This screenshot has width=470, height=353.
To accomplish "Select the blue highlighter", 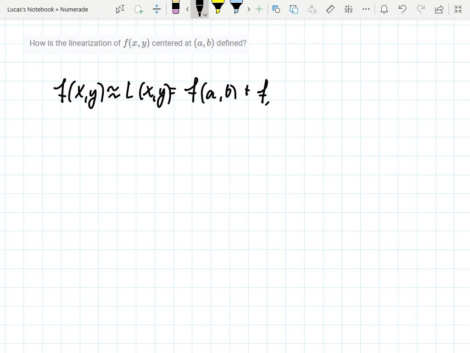I will (x=235, y=9).
